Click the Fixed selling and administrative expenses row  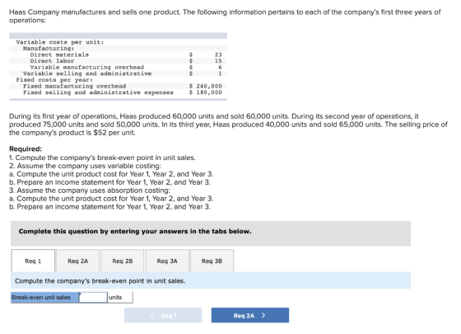(119, 92)
